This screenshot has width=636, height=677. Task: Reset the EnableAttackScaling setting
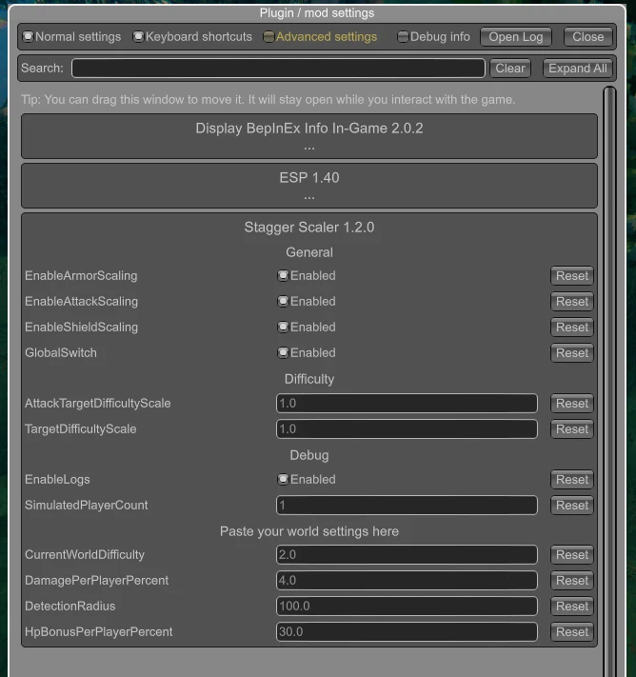coord(571,302)
